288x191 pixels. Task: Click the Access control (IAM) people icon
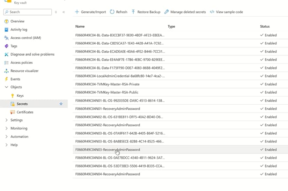pos(6,38)
